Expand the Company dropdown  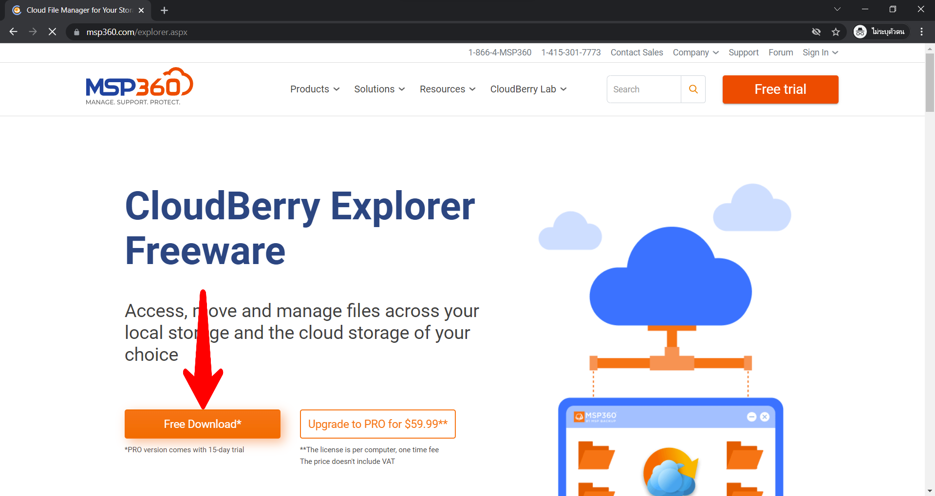click(x=695, y=53)
